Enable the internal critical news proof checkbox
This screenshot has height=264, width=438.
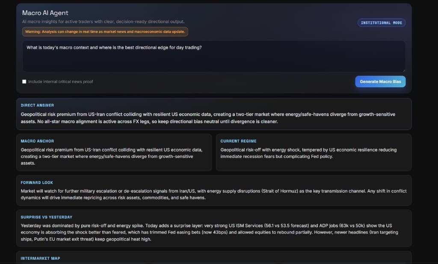(x=24, y=82)
